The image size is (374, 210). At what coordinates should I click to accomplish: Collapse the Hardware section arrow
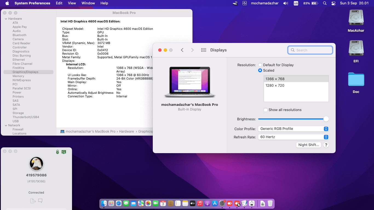(6, 19)
